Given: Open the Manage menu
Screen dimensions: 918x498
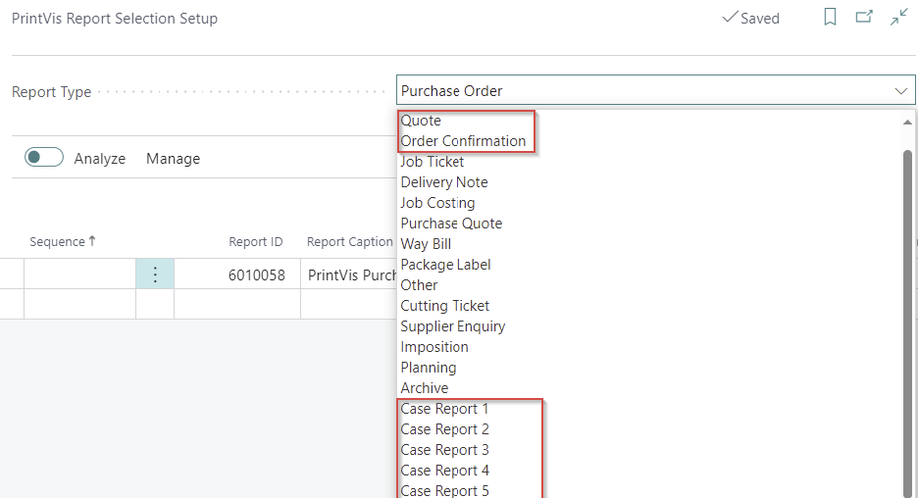Looking at the screenshot, I should point(173,158).
